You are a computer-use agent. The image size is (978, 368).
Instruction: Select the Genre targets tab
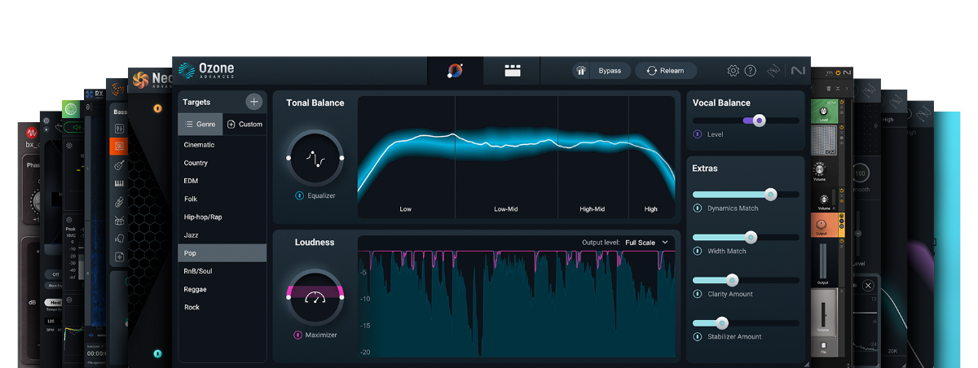coord(200,125)
